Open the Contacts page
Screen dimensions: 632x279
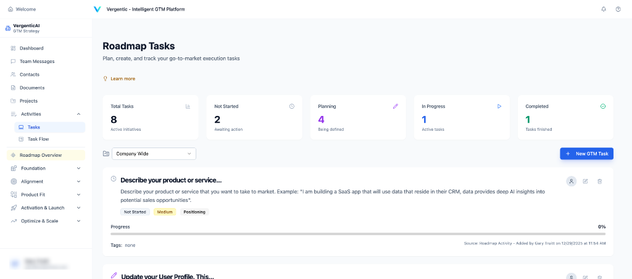coord(46,74)
